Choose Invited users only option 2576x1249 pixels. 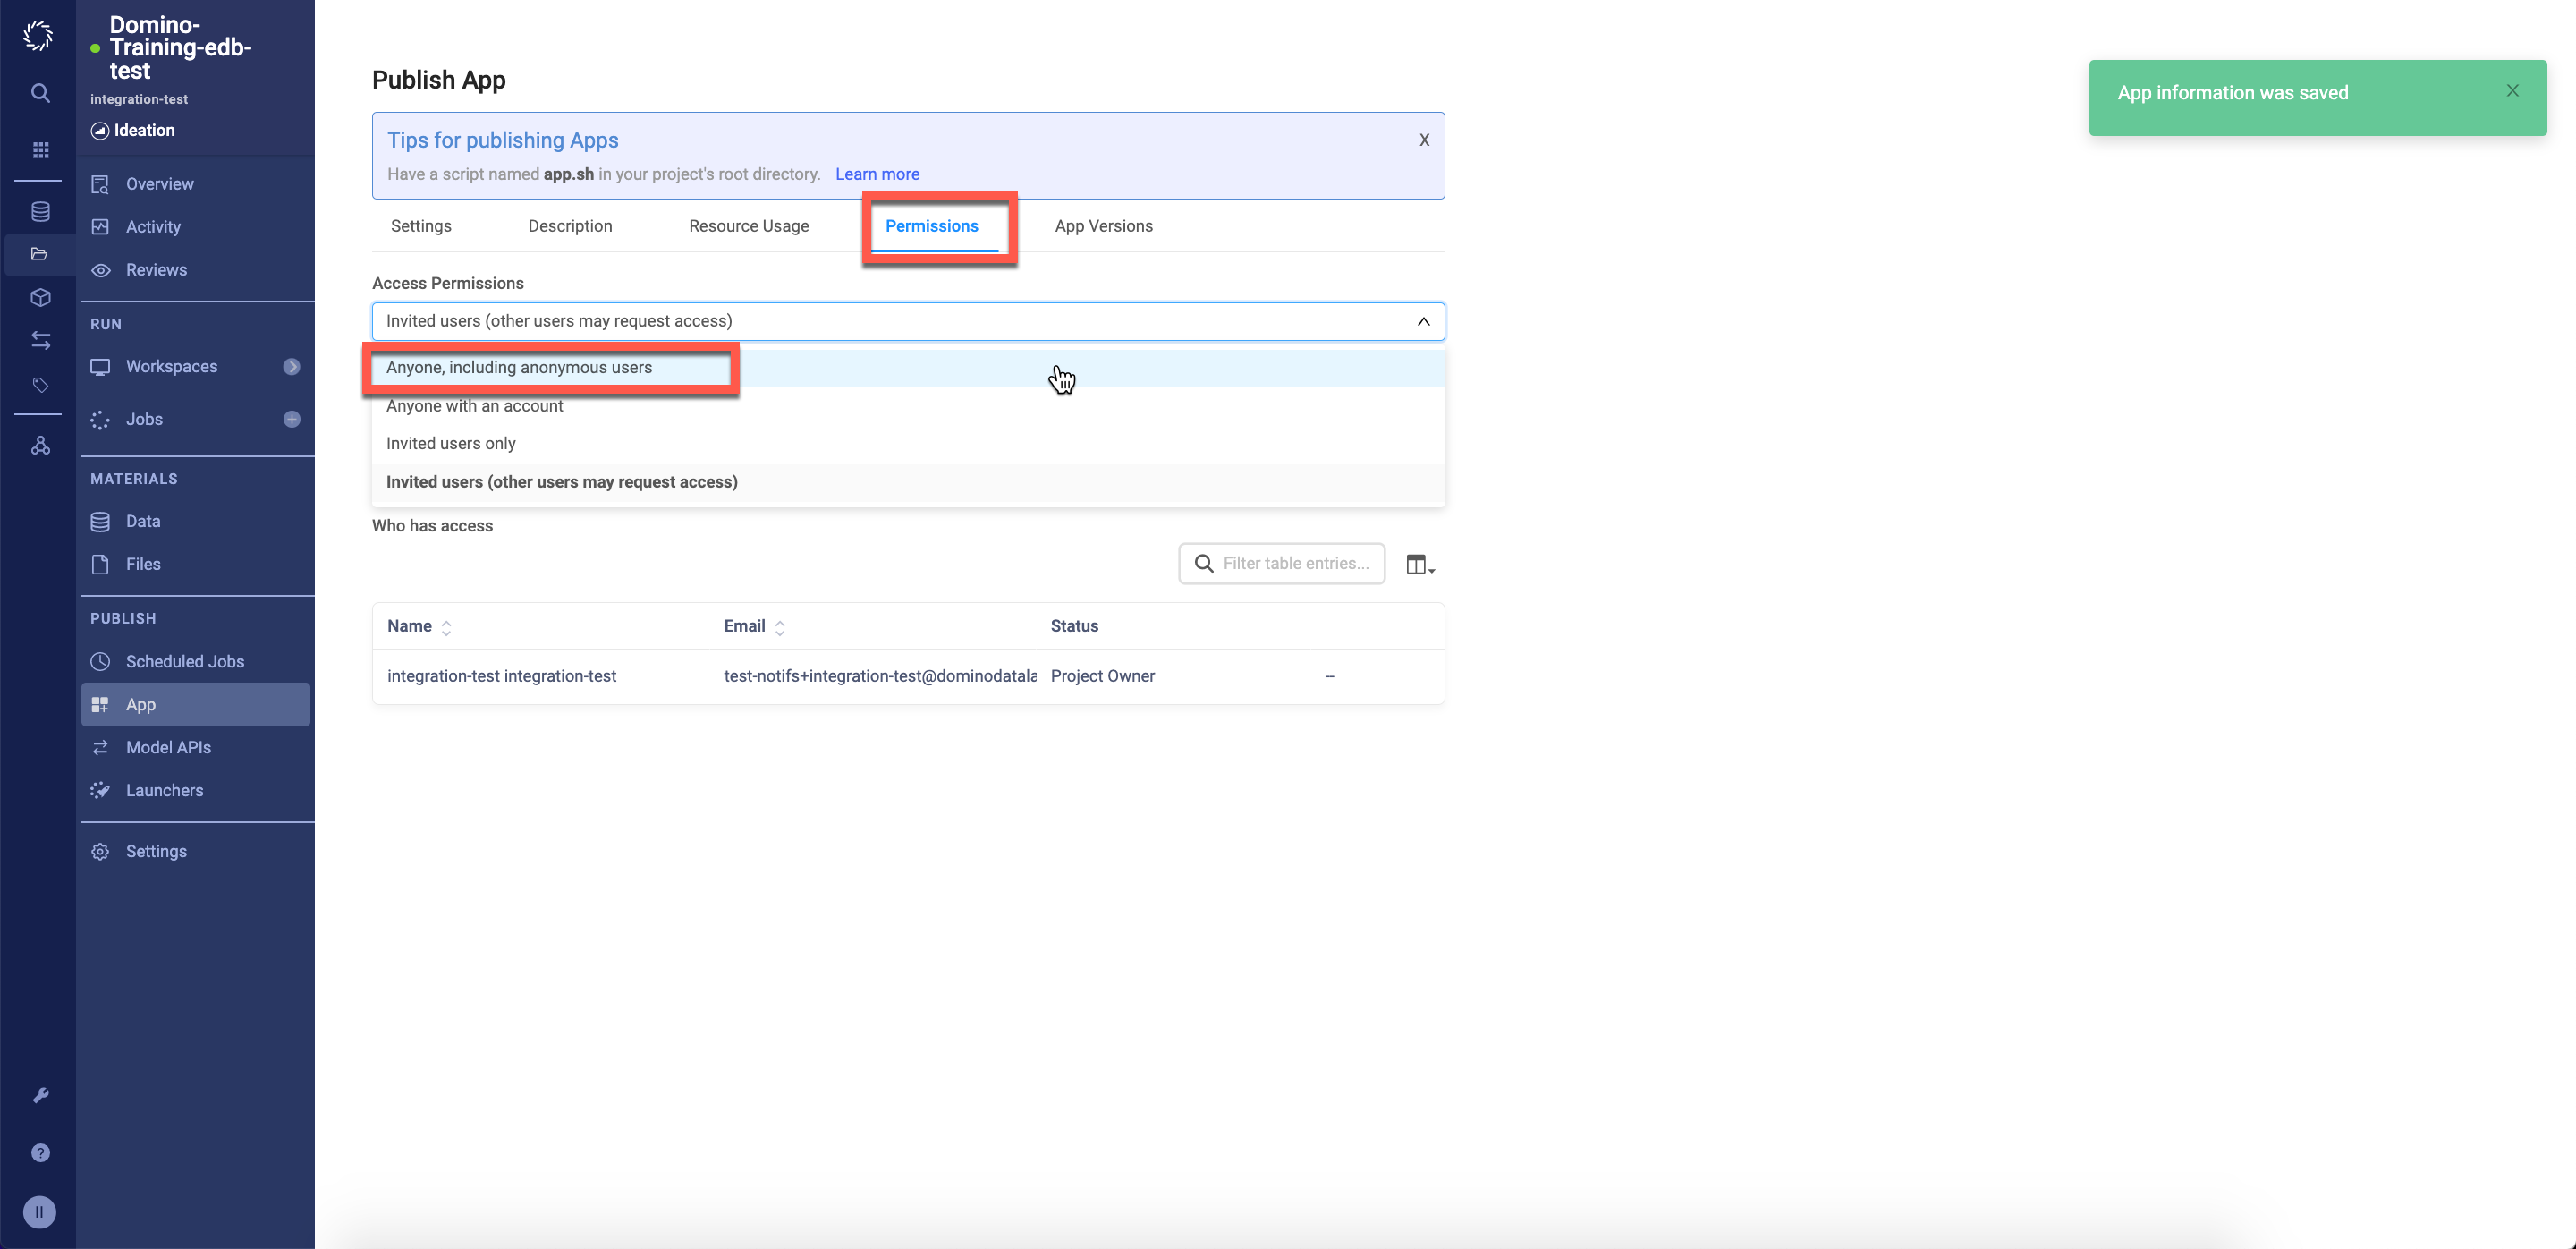[451, 443]
